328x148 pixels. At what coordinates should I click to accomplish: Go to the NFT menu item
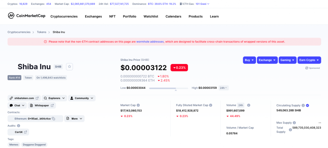[112, 17]
